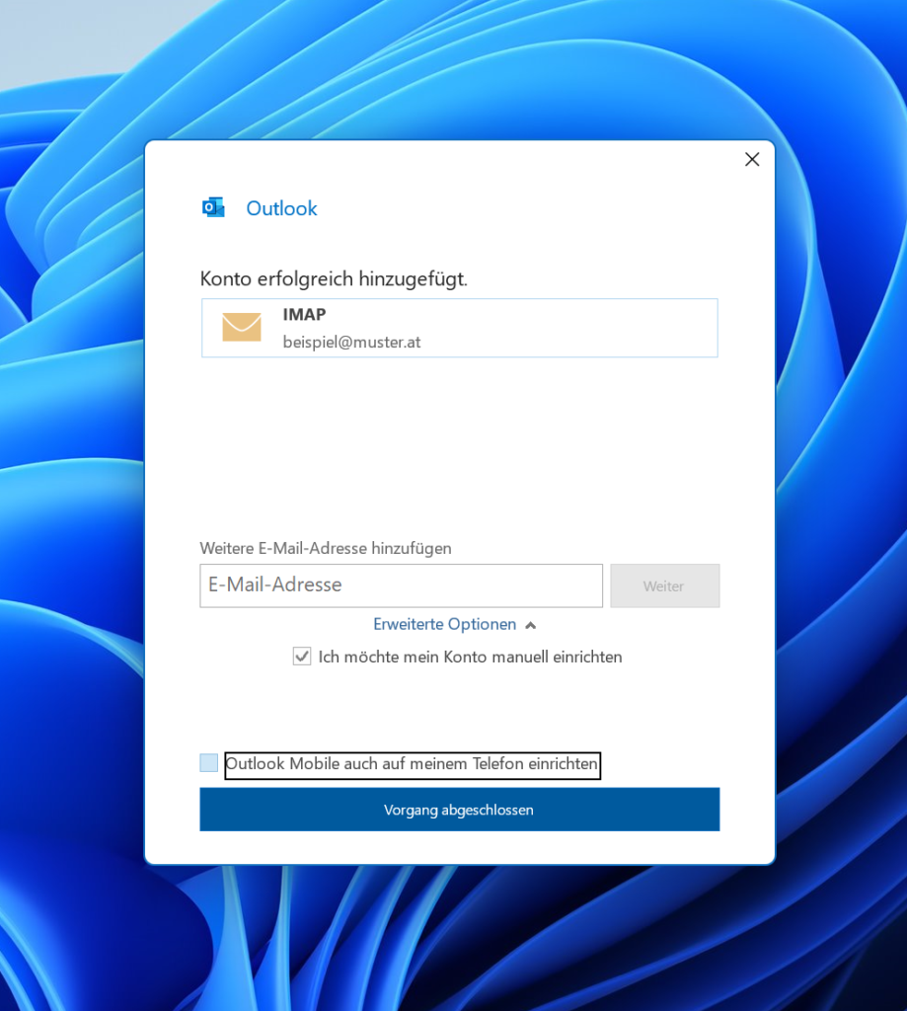Click the Vorgang abgeschlossen button
The width and height of the screenshot is (907, 1011).
point(459,809)
